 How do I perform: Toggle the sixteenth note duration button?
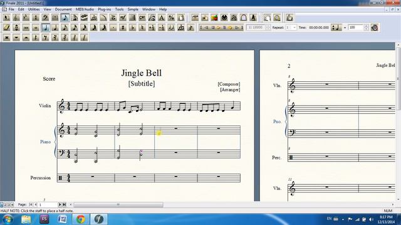[75, 27]
